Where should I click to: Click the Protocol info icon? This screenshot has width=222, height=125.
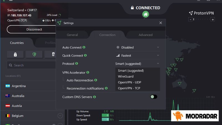tap(77, 64)
